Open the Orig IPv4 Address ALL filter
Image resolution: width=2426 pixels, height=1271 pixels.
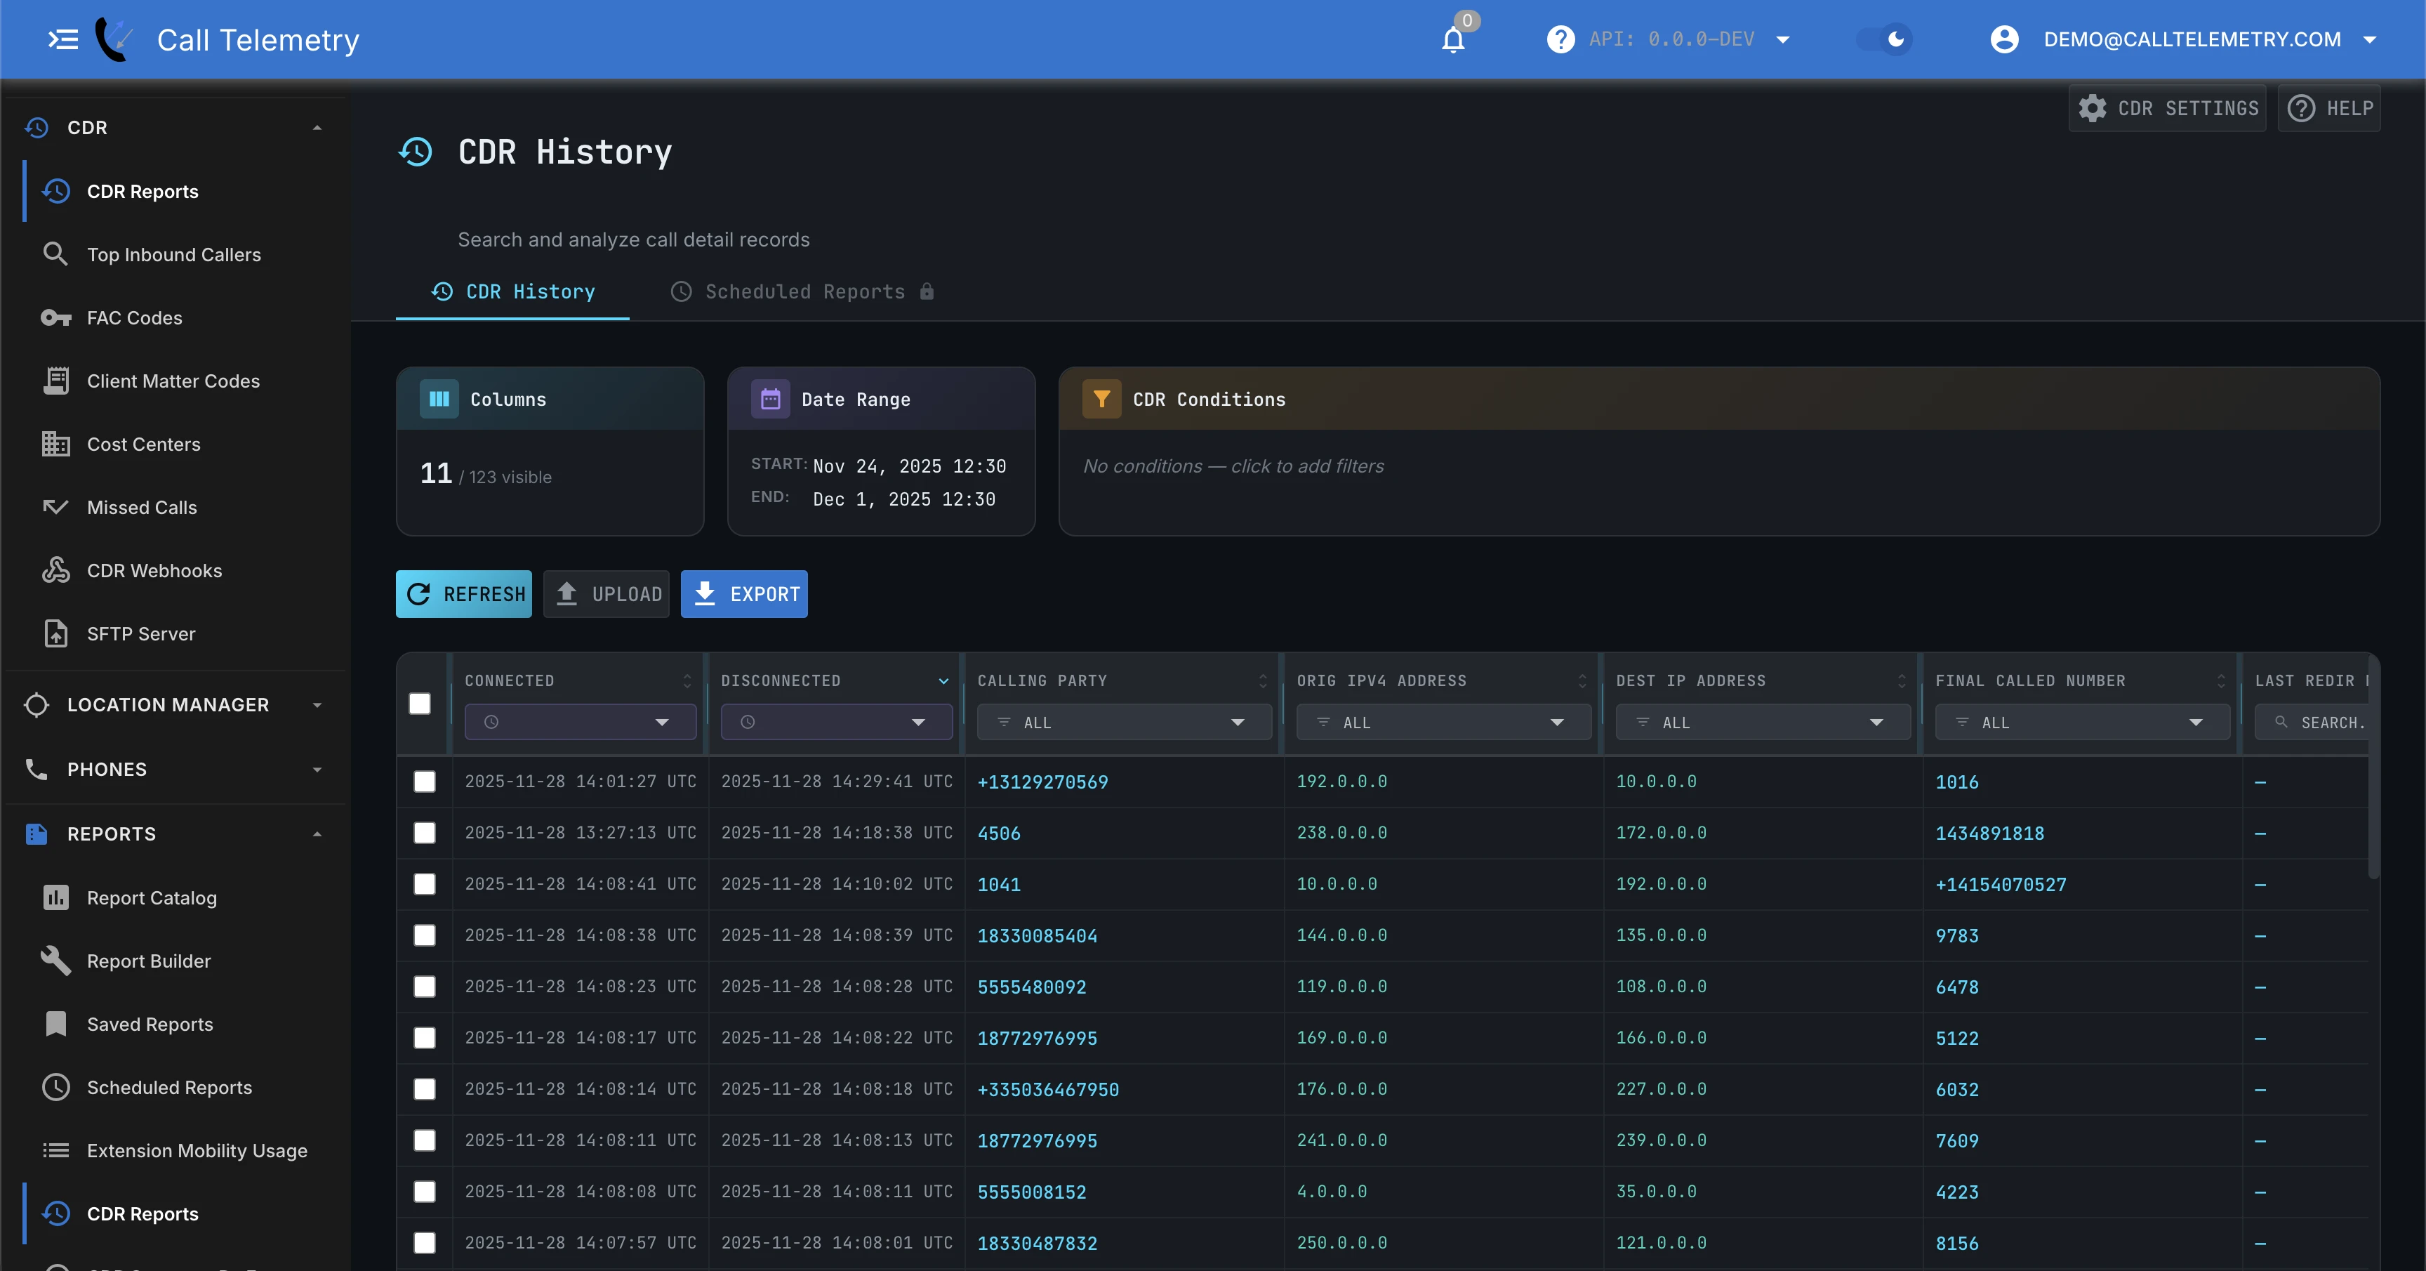coord(1443,722)
